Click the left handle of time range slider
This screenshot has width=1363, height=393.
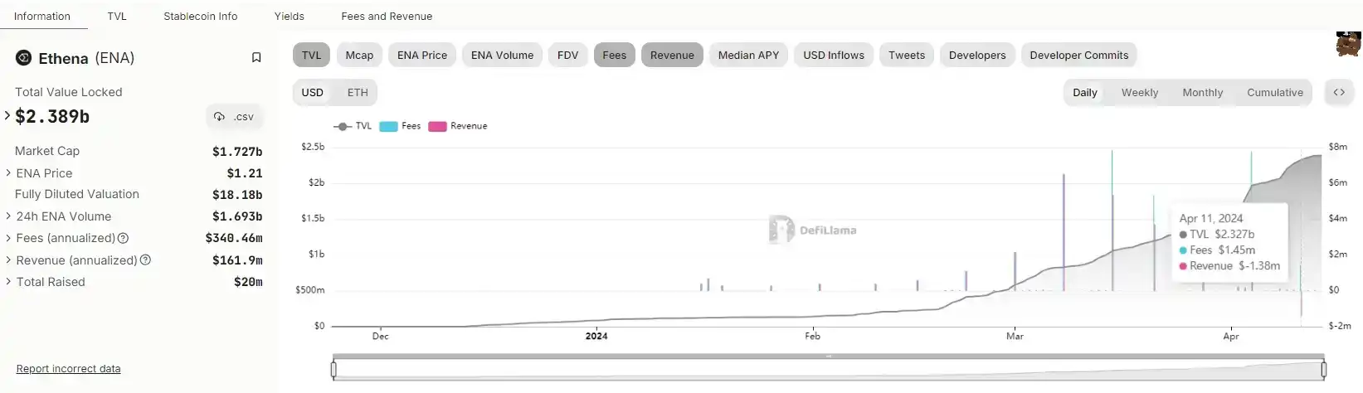point(333,369)
